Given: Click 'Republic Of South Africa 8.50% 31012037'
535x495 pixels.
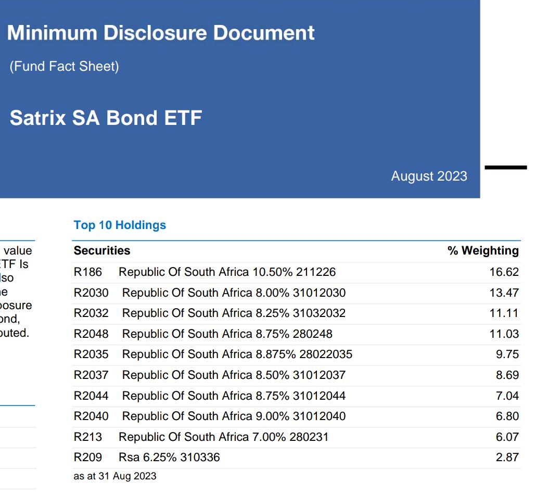Looking at the screenshot, I should pyautogui.click(x=234, y=375).
